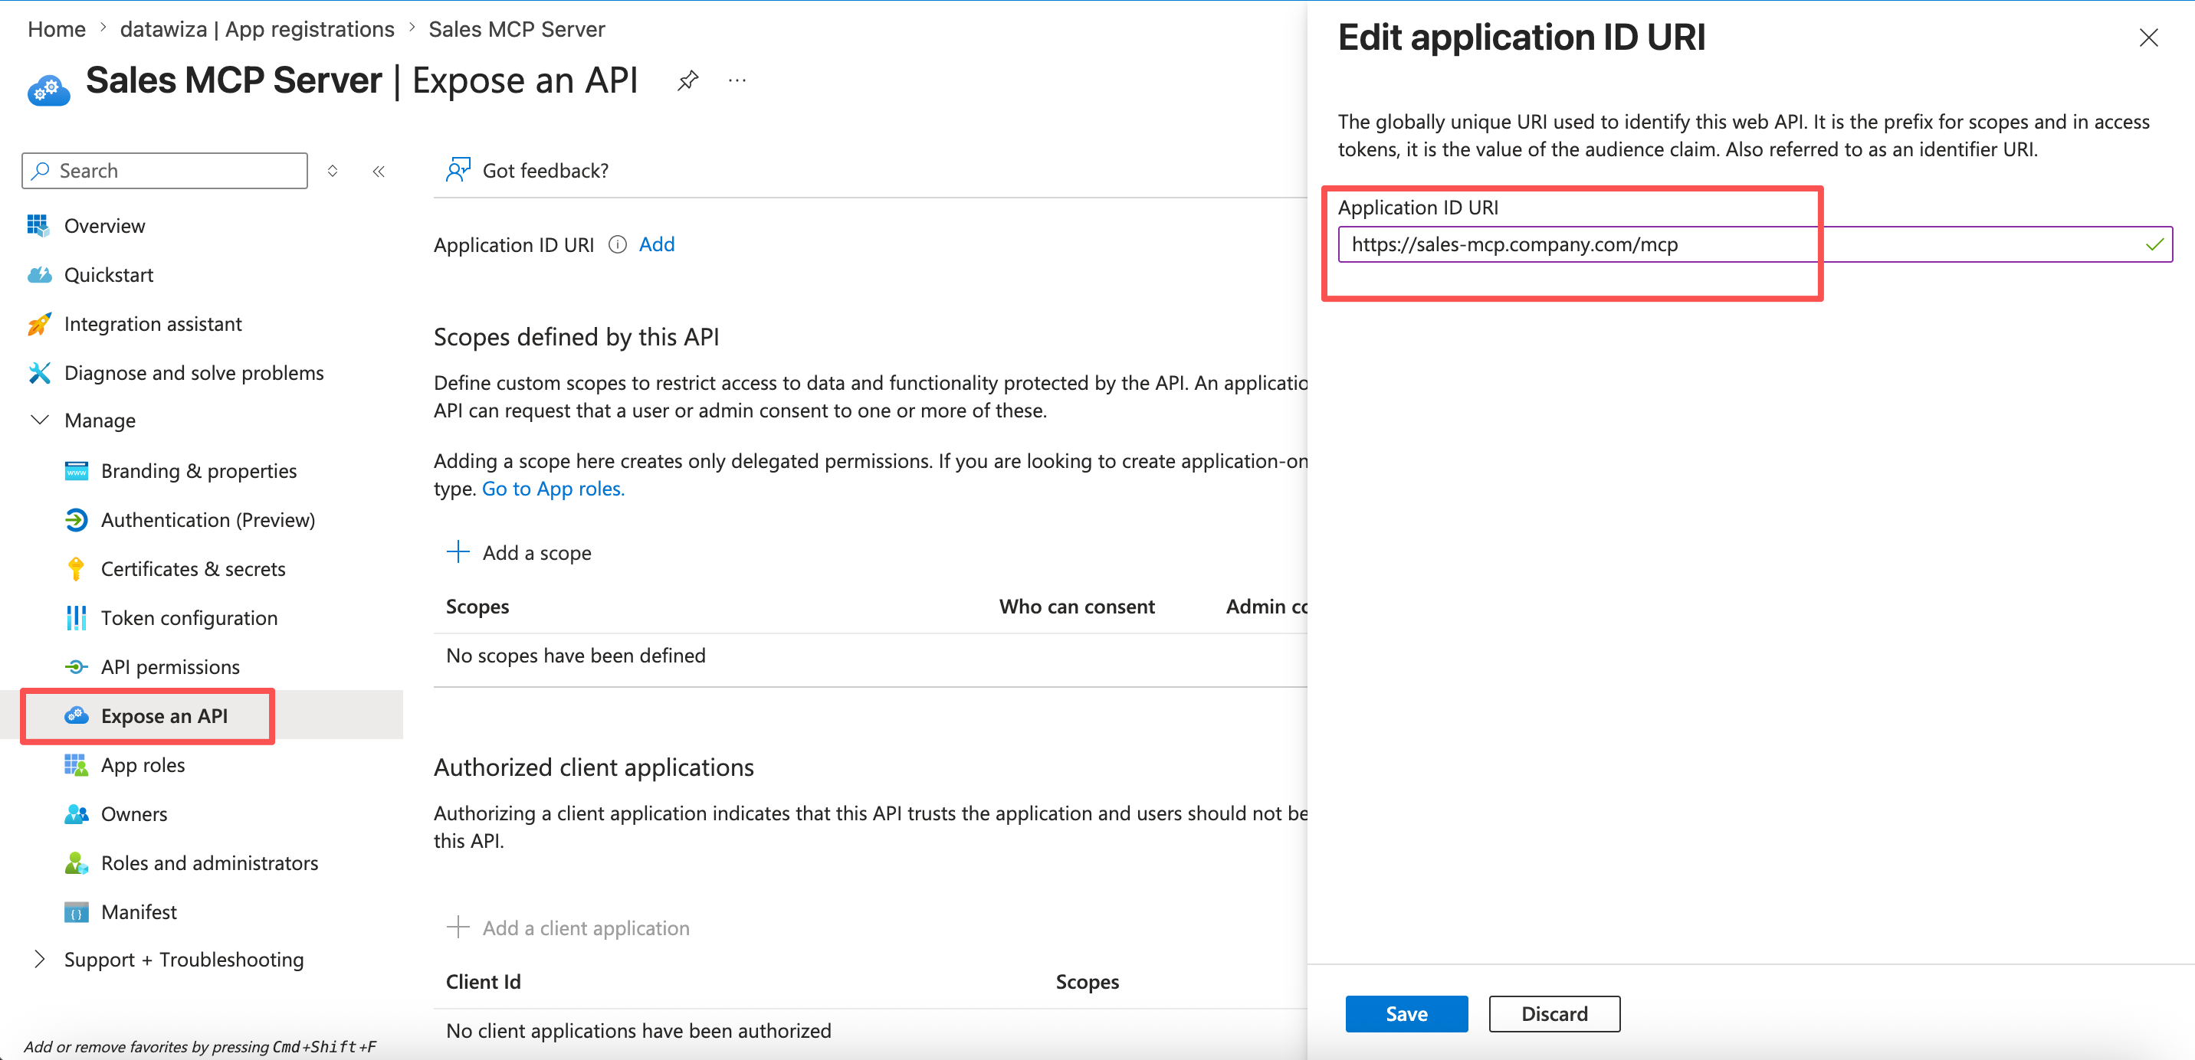Screen dimensions: 2195x1060
Task: Click the green validation checkmark in URI field
Action: (2154, 245)
